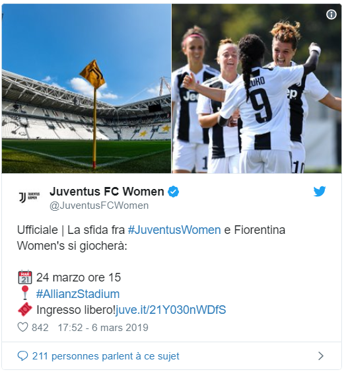Open the 17:52 - 6 mars 2019 timestamp

[x=103, y=328]
